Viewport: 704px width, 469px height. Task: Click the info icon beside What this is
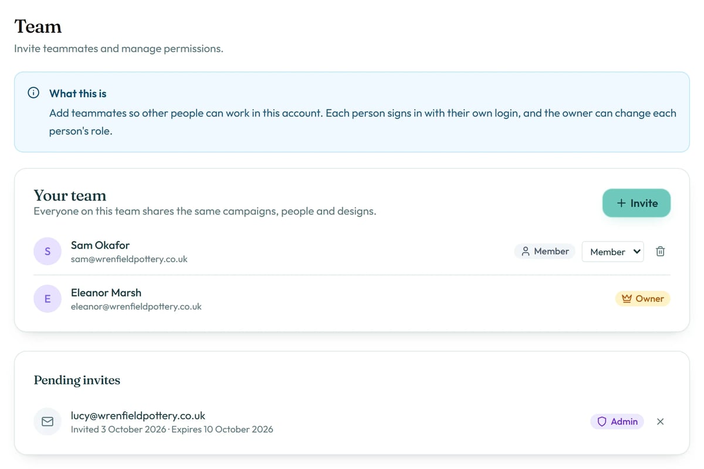click(33, 93)
